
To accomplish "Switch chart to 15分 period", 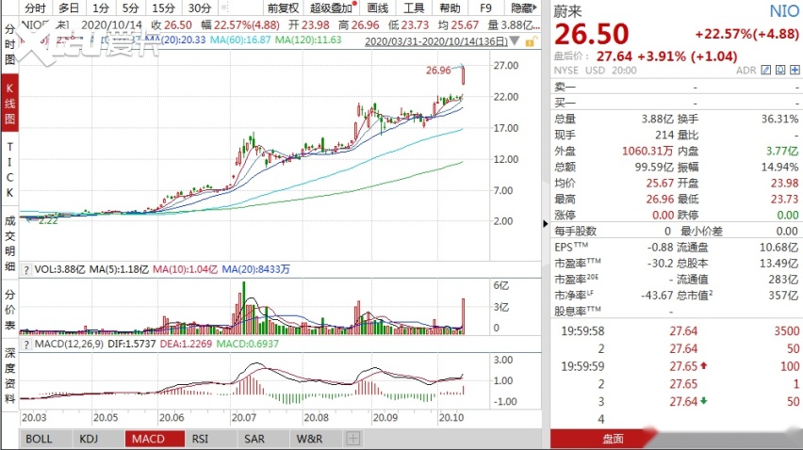I will coord(163,8).
